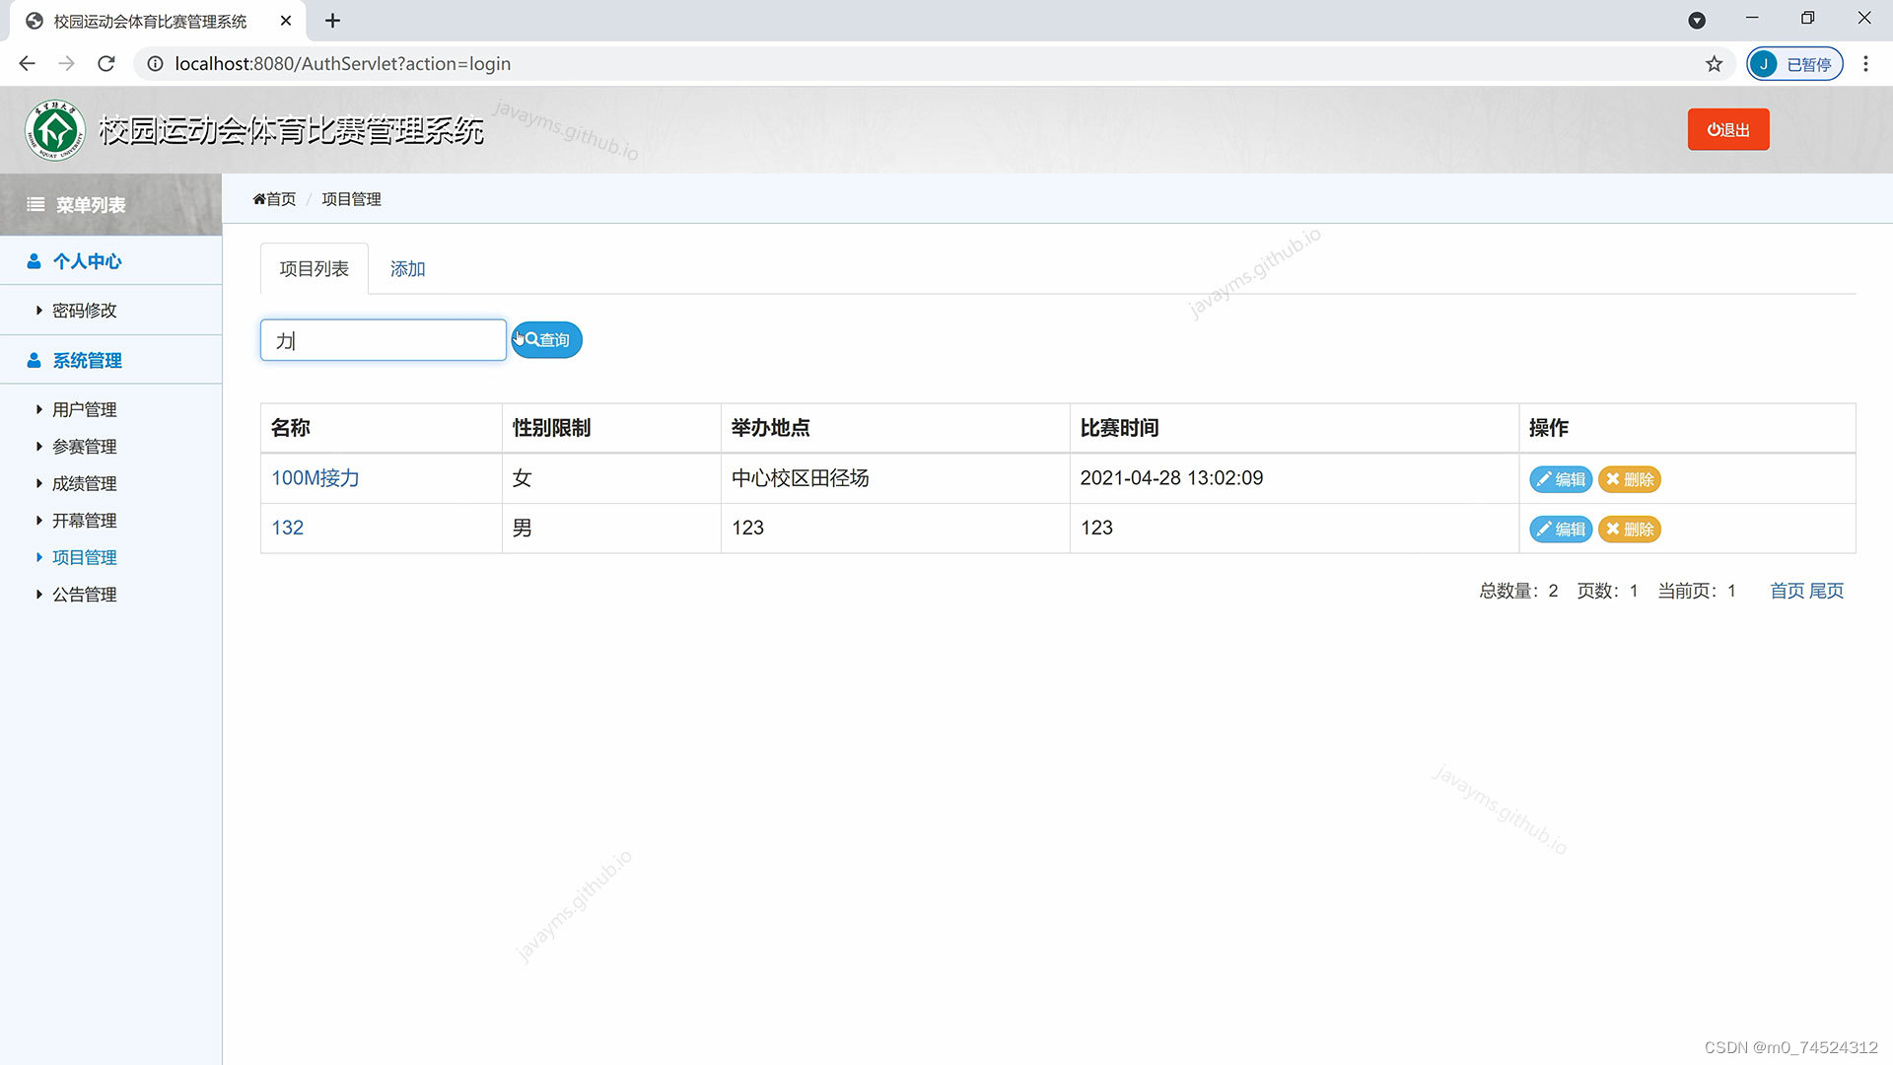Click the paused profile J avatar

tap(1763, 64)
